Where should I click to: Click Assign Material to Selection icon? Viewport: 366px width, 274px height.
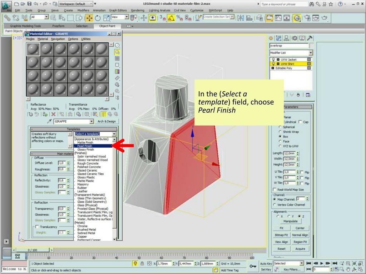point(45,114)
